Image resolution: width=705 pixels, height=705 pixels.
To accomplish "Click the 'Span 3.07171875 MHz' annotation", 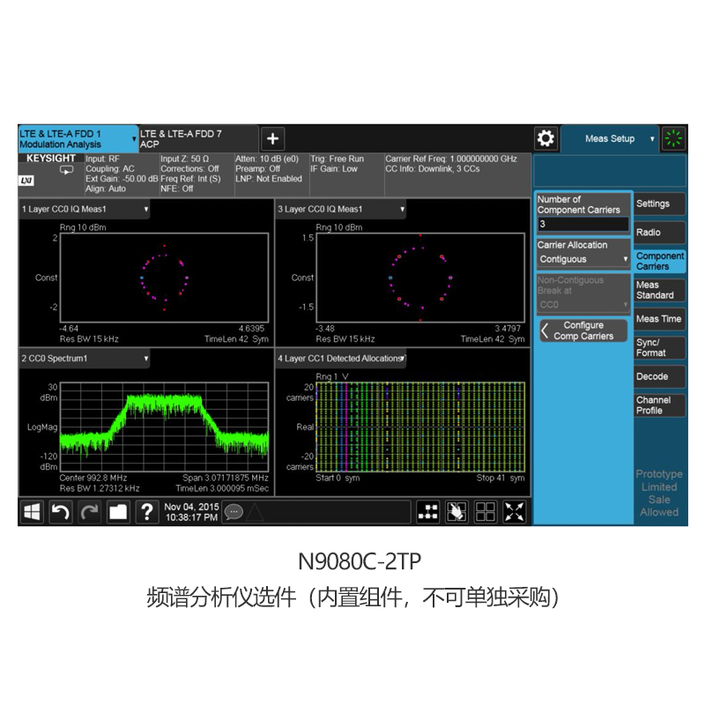I will tap(226, 478).
